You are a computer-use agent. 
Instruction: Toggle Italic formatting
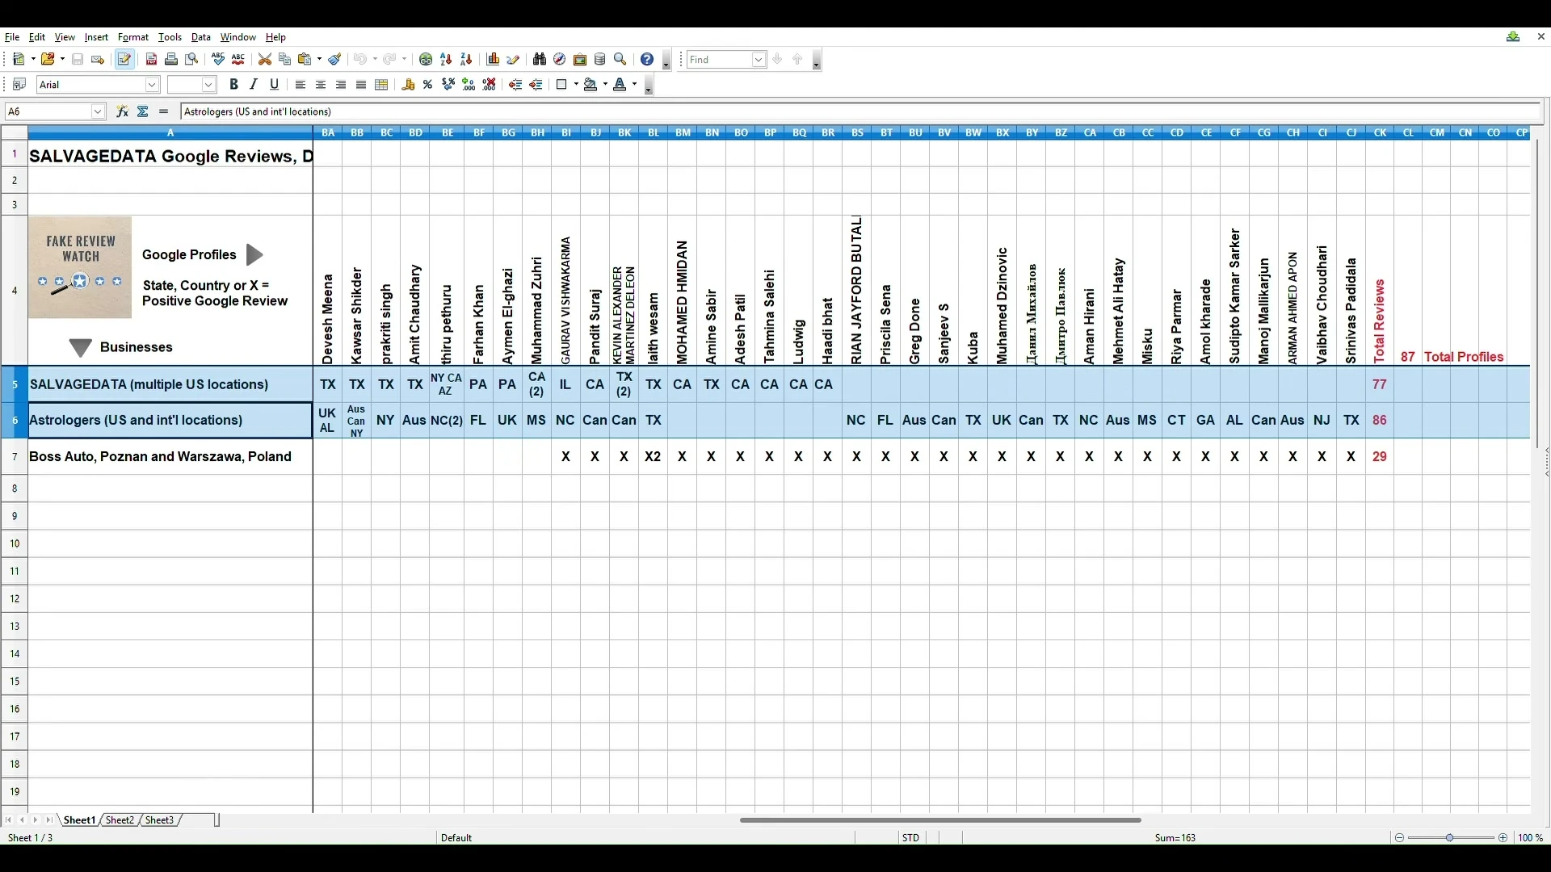[x=254, y=85]
